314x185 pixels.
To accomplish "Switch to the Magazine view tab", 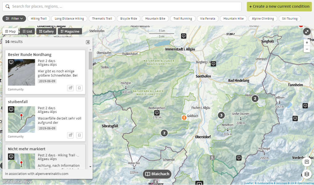I will (x=70, y=31).
